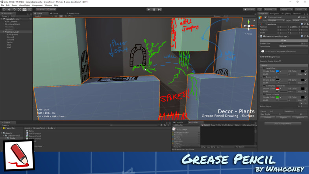Toggle Xray checkbox for Level Flow

click(305, 74)
